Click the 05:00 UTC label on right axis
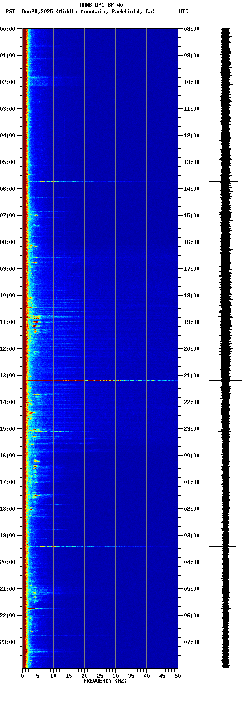Image resolution: width=245 pixels, height=704 pixels. (192, 589)
